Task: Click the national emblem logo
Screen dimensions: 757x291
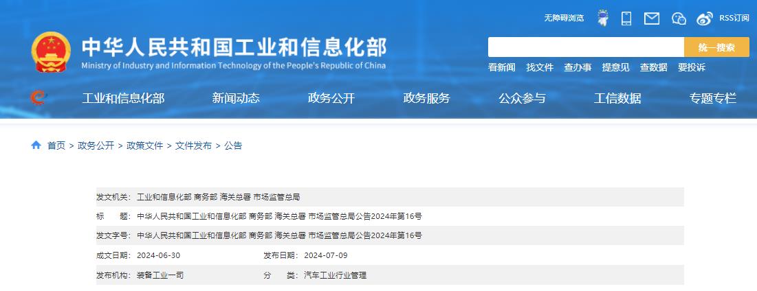Action: click(51, 52)
